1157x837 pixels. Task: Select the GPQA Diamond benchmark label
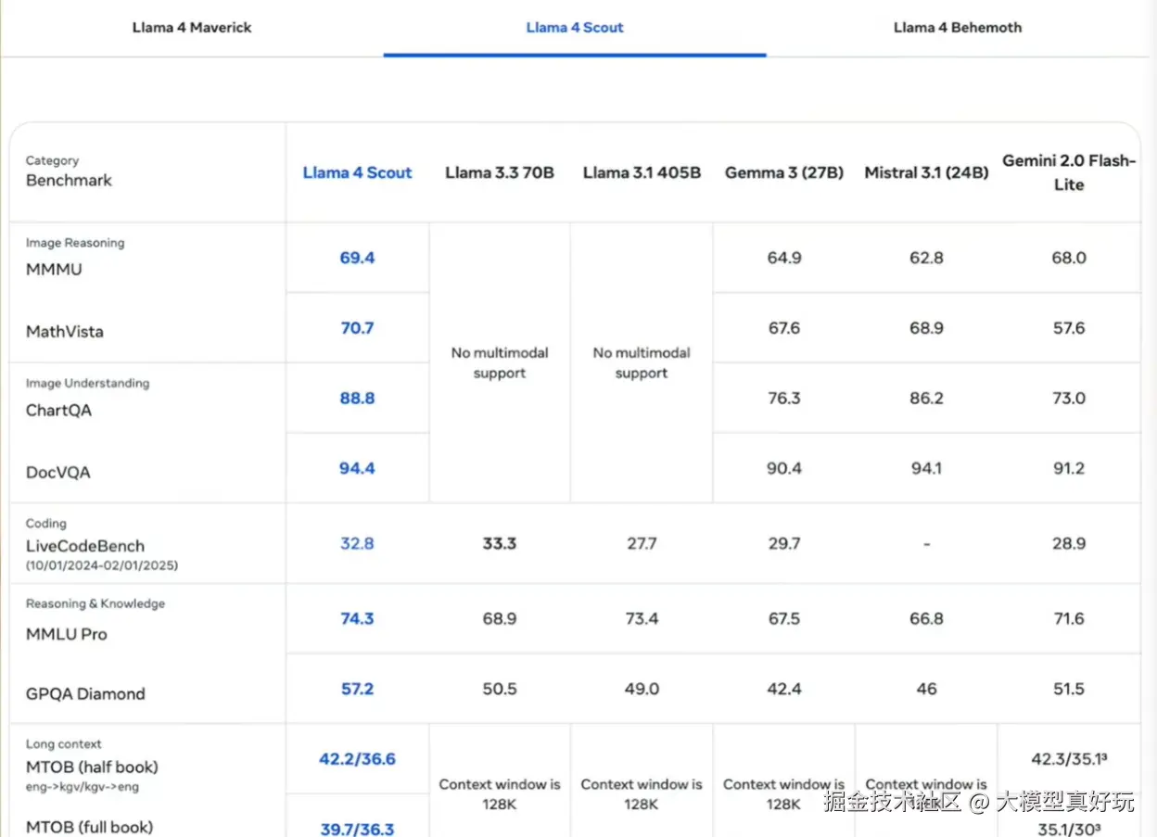(x=85, y=694)
